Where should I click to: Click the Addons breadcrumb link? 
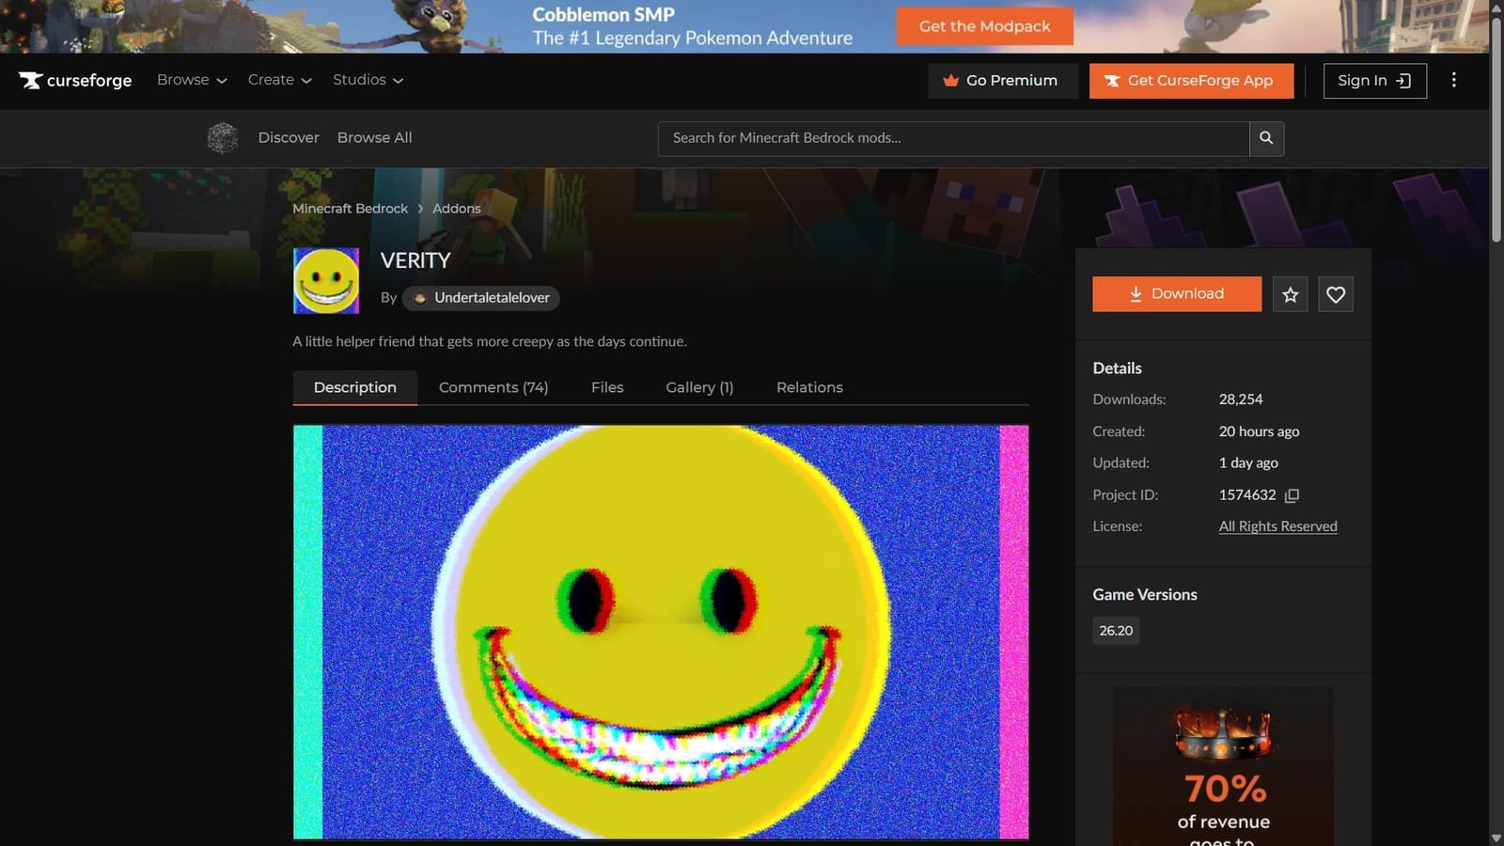pos(456,209)
